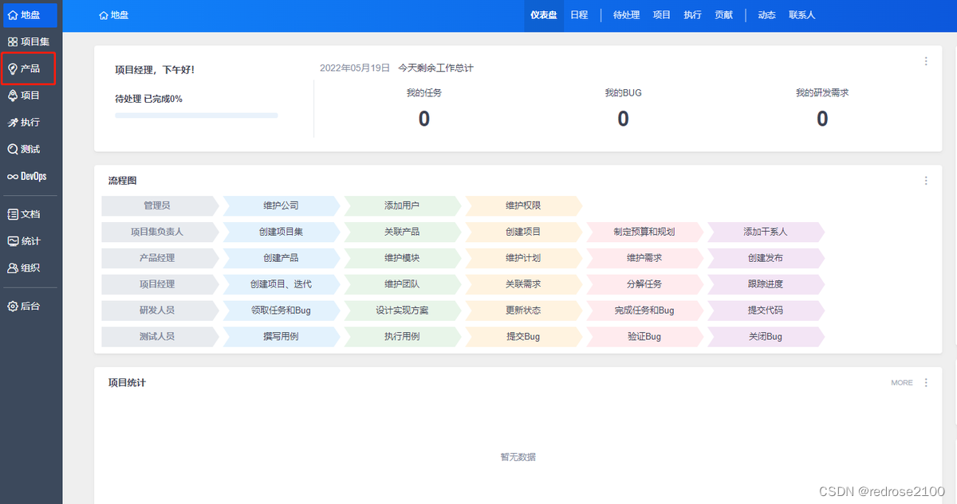Click the 创建项目 flow step
The image size is (957, 504).
[523, 232]
